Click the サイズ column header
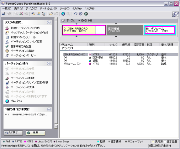This screenshot has width=180, height=149. pos(112,44)
